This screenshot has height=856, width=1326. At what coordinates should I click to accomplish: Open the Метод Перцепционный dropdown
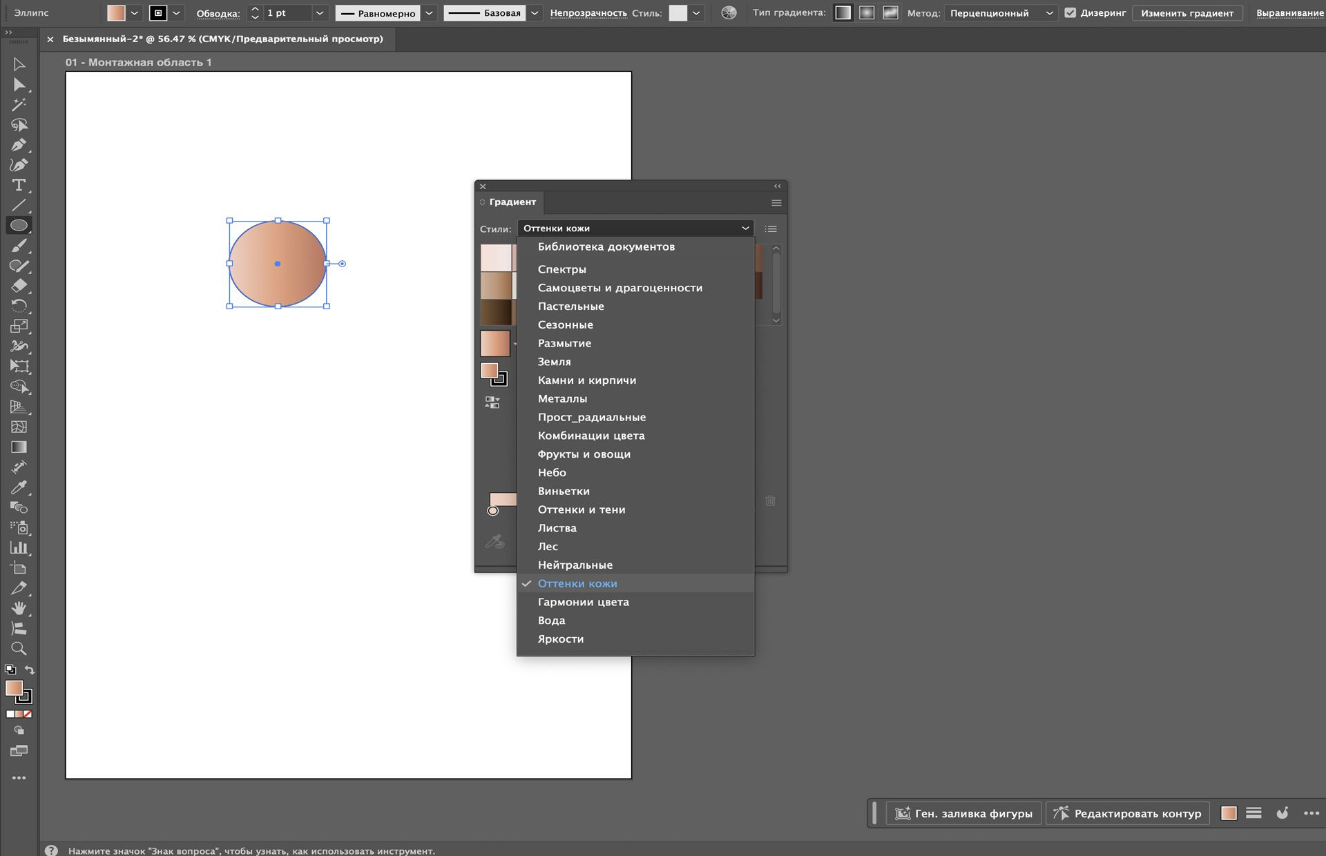point(1000,12)
